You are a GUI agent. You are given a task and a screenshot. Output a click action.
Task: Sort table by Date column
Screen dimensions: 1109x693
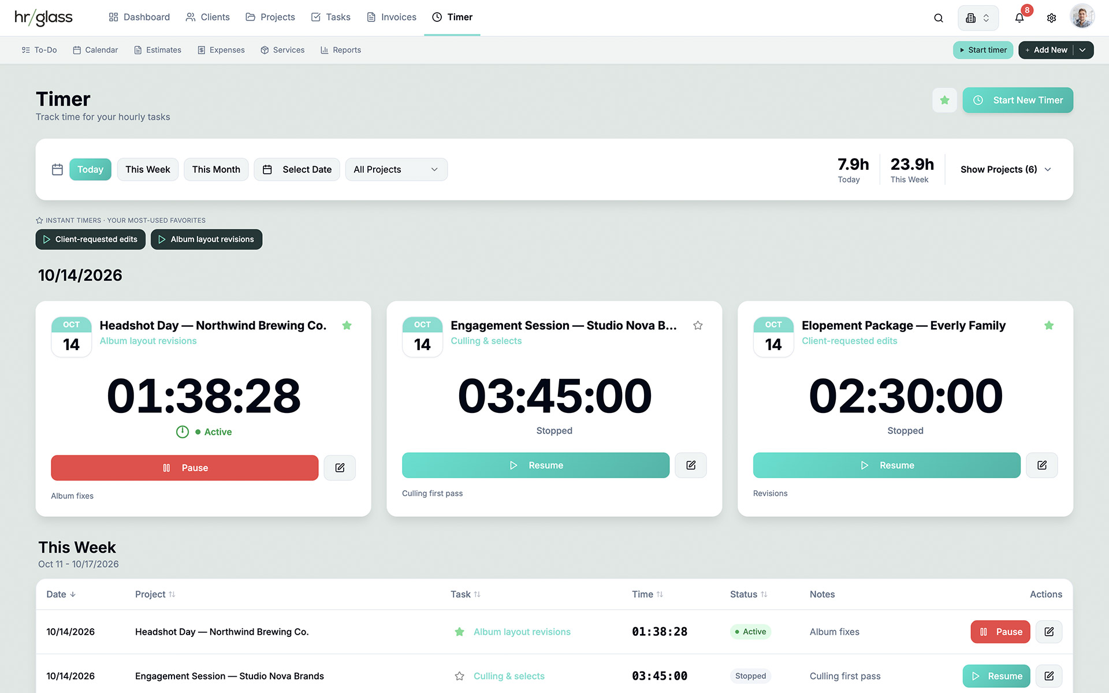click(x=61, y=594)
